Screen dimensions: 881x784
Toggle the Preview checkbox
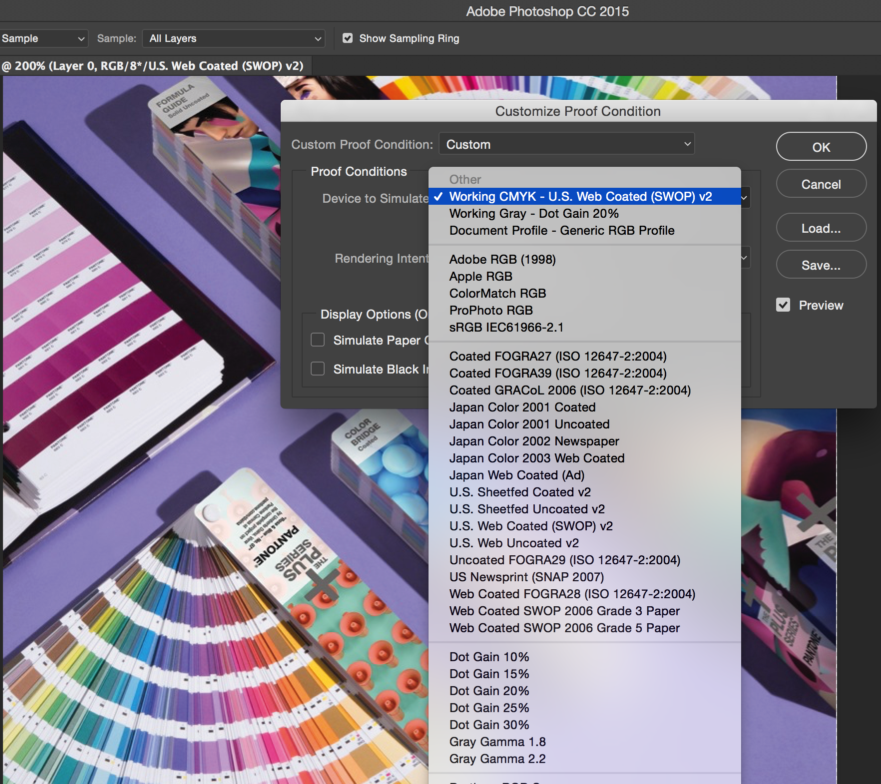coord(783,305)
